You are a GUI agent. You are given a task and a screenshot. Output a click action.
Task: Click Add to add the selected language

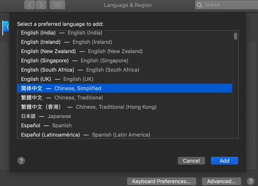[x=224, y=161]
